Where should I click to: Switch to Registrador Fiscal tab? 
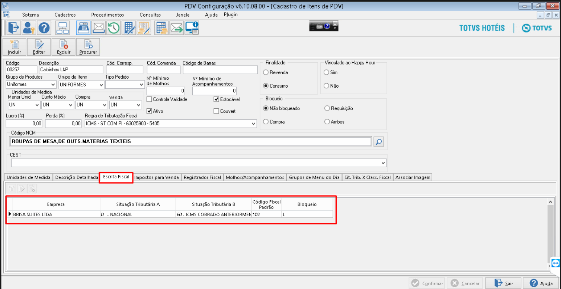202,177
